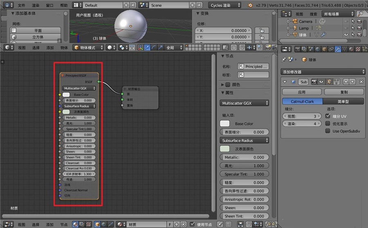The width and height of the screenshot is (368, 228).
Task: Select the world shader type globe icon
Action: pos(103,224)
